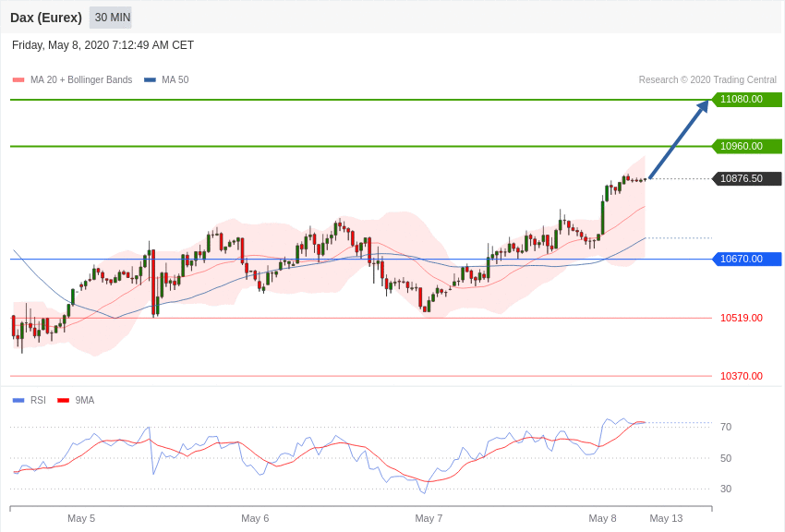Click the blue upward forecast arrow head
Viewport: 785px width, 532px height.
pyautogui.click(x=702, y=106)
